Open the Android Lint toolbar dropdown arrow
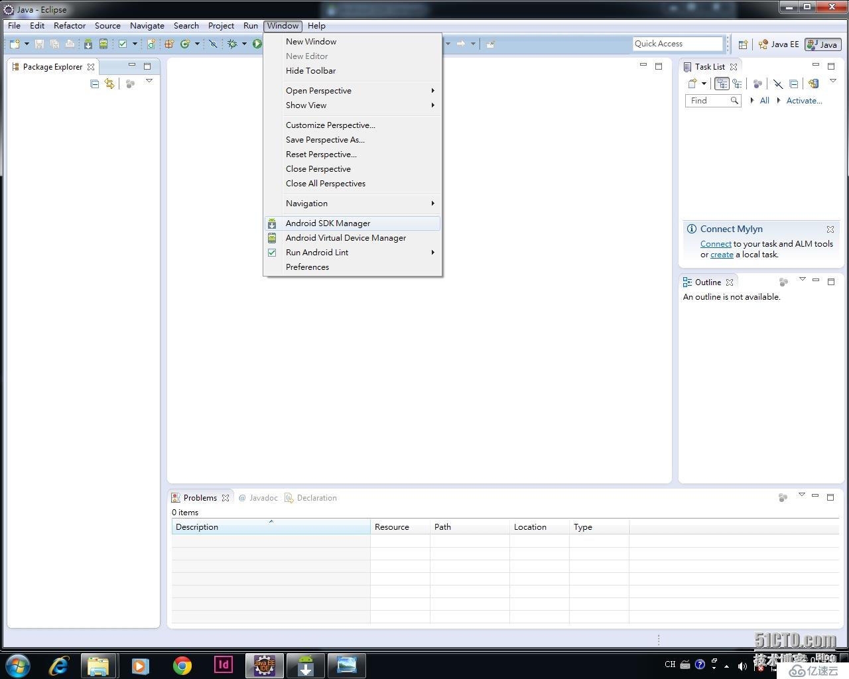 point(135,44)
